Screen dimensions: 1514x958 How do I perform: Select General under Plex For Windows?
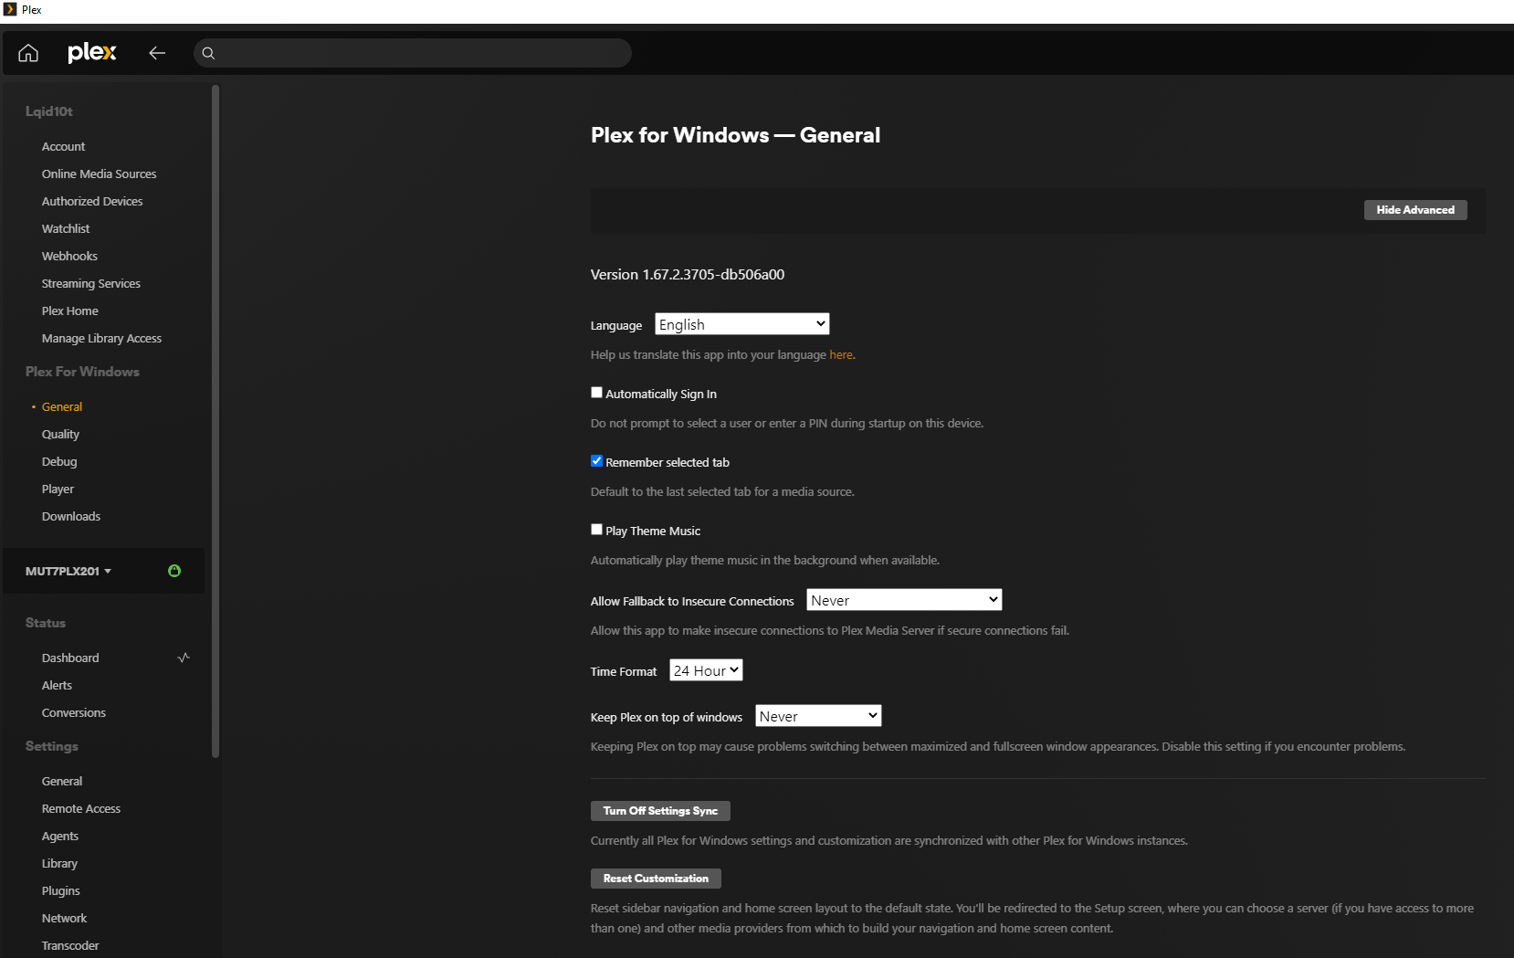click(62, 406)
